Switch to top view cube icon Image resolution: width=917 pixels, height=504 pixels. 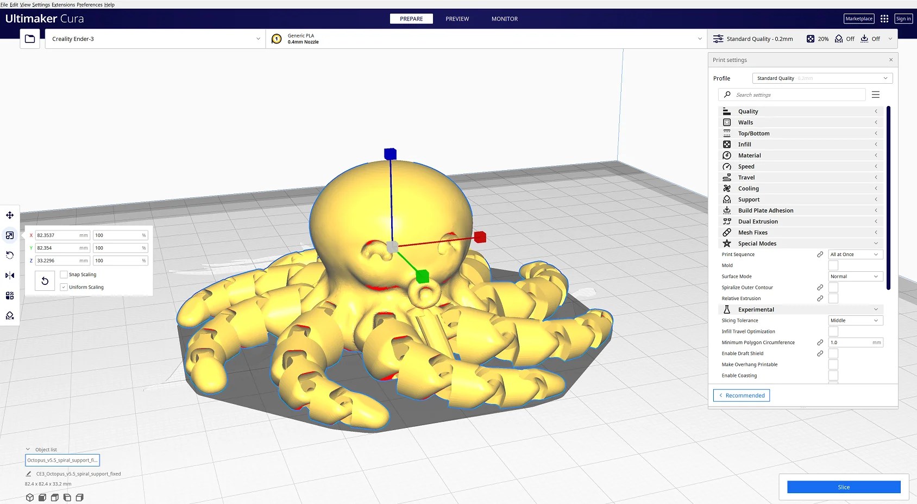pyautogui.click(x=55, y=497)
